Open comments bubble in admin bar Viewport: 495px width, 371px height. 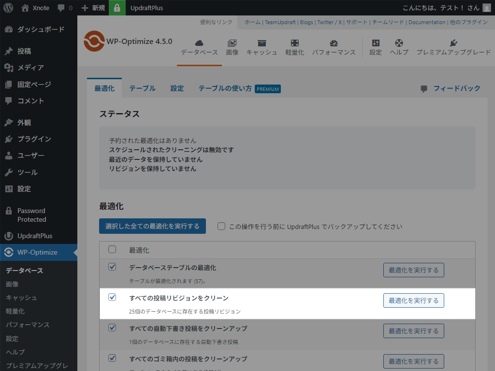point(61,8)
